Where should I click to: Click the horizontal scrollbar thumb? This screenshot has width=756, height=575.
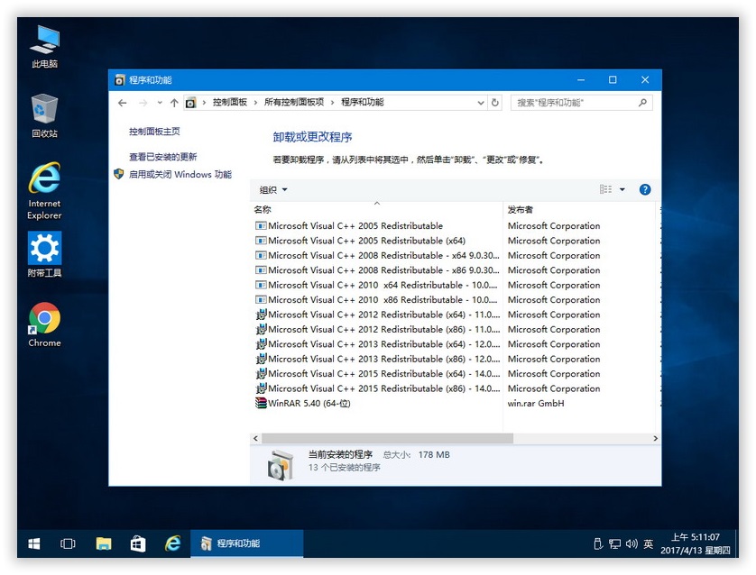(x=387, y=438)
